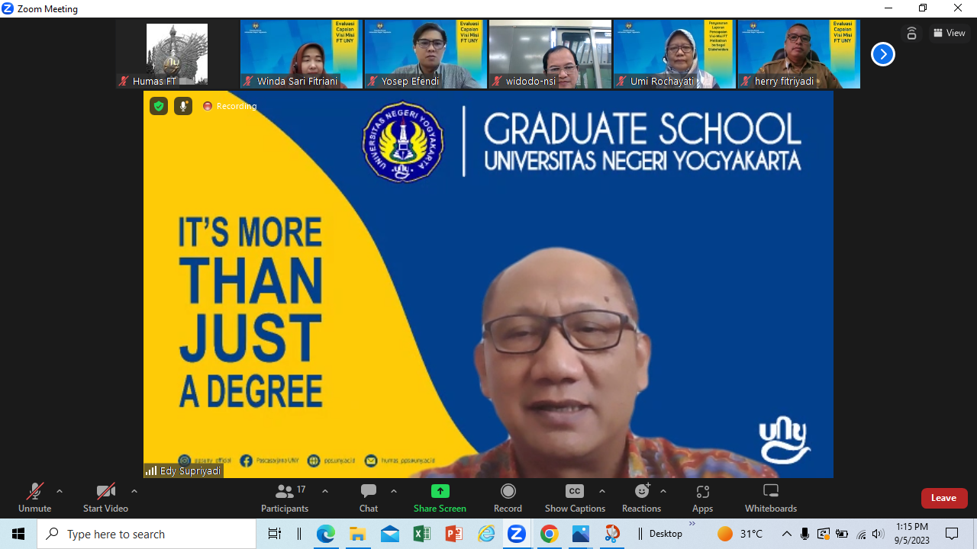Open Whiteboards from the toolbar
This screenshot has height=549, width=977.
coord(770,492)
